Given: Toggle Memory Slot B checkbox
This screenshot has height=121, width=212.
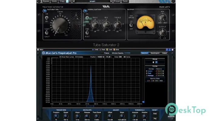Looking at the screenshot, I should click(x=152, y=81).
